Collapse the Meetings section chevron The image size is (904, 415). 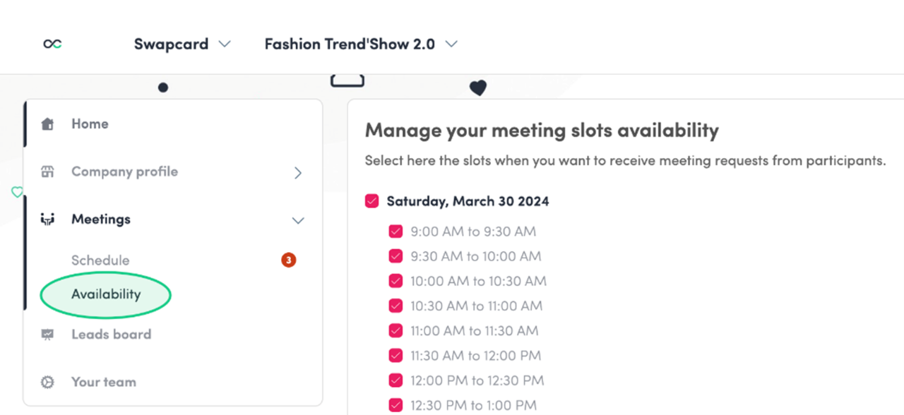(298, 220)
